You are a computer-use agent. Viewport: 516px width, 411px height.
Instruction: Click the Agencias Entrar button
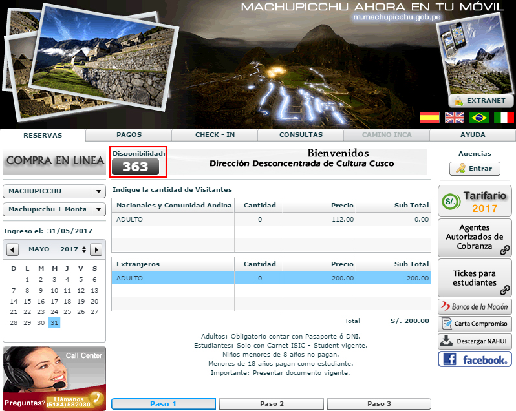[x=475, y=169]
